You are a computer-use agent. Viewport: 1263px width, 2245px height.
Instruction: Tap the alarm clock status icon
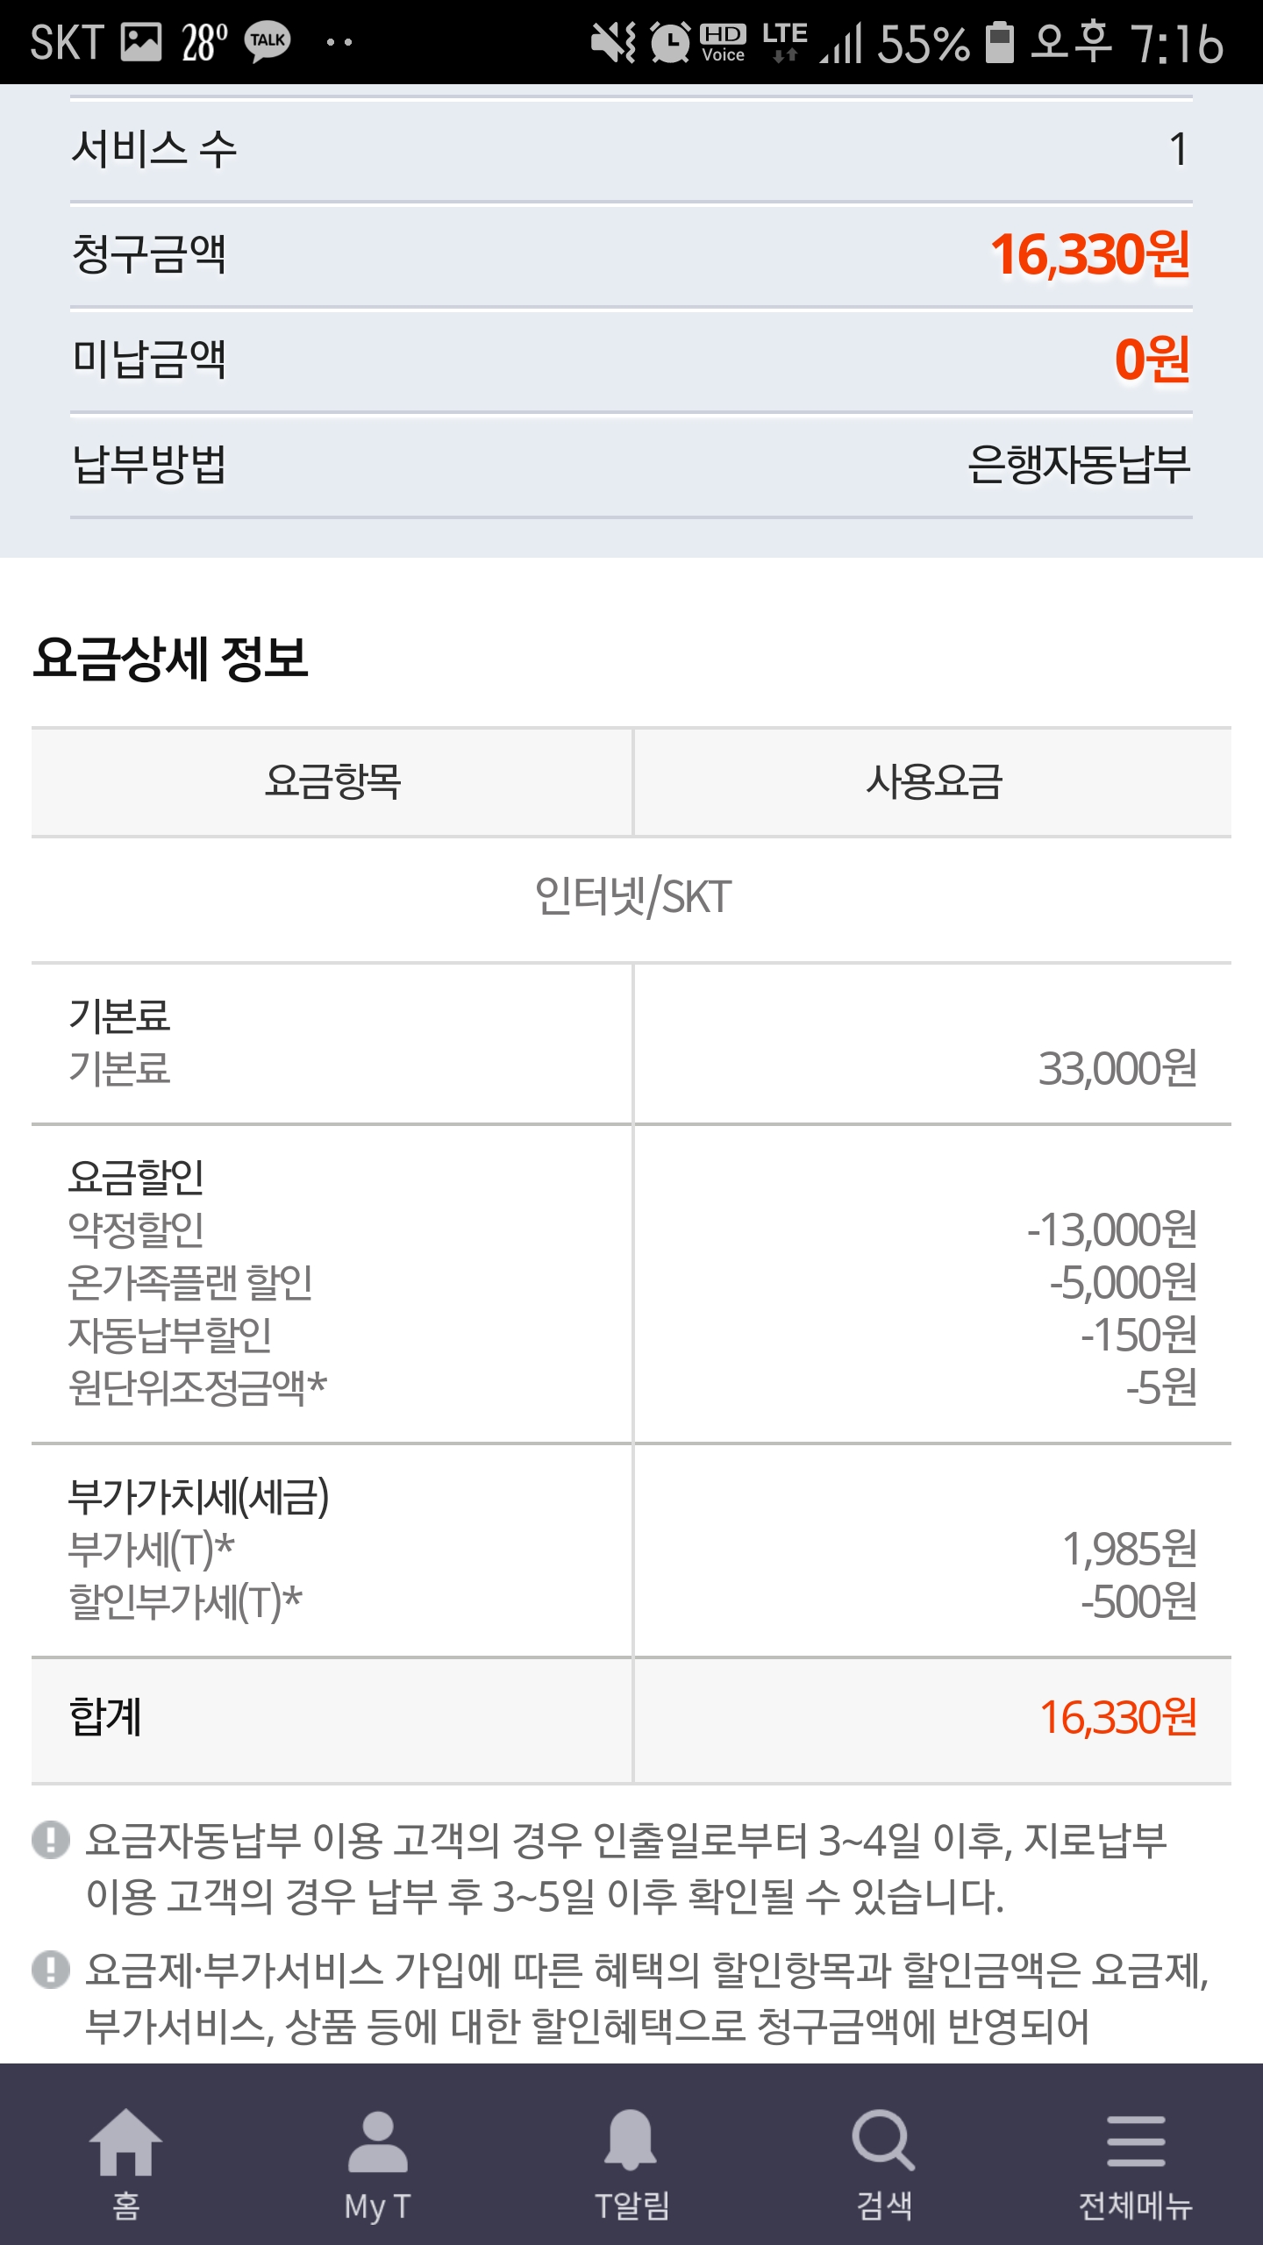tap(671, 42)
